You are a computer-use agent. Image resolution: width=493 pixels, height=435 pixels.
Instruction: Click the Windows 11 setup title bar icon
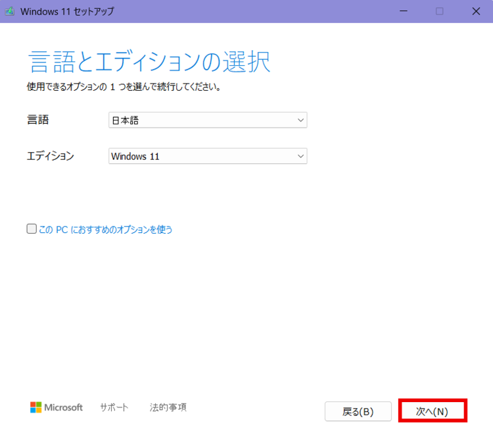pyautogui.click(x=10, y=11)
